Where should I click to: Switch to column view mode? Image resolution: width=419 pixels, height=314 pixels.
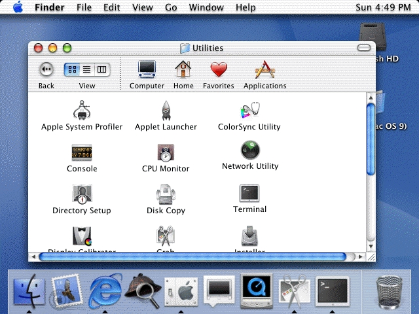(x=101, y=69)
